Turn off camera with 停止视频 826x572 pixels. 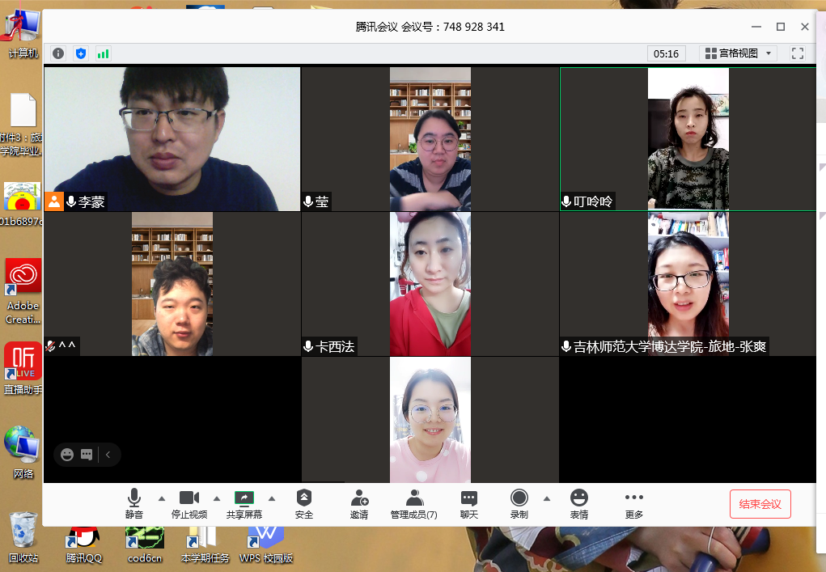tap(189, 504)
